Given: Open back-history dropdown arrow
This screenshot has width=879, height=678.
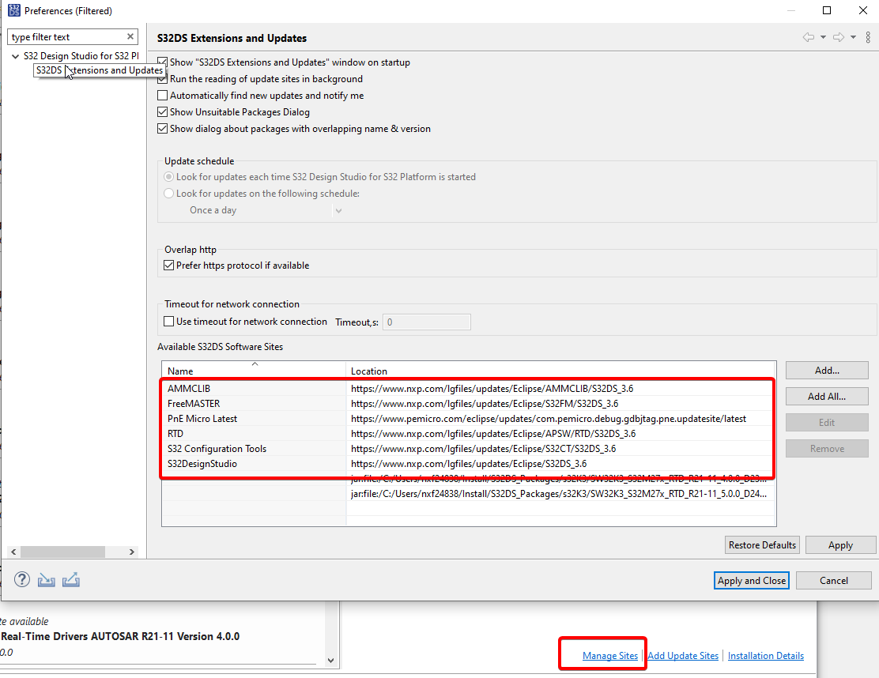Looking at the screenshot, I should point(823,38).
